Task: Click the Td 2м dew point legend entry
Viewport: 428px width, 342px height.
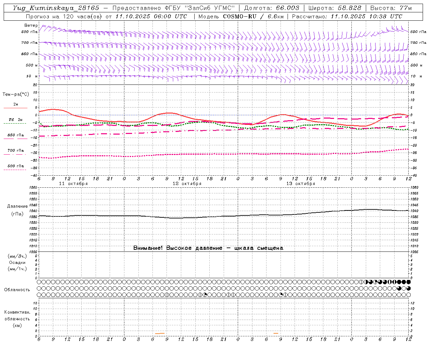Action: coord(16,120)
